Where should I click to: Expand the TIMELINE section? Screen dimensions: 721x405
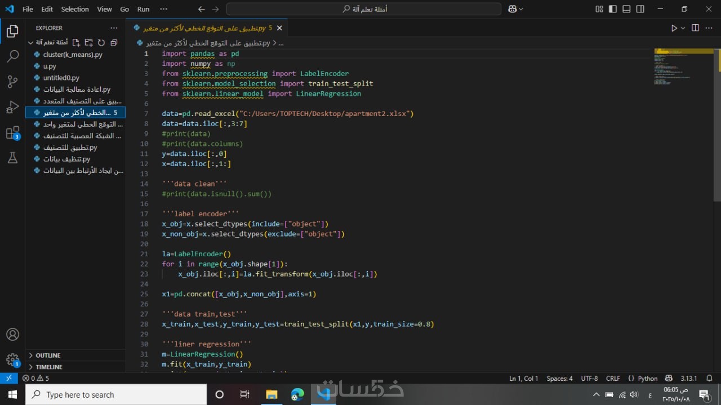pyautogui.click(x=49, y=367)
